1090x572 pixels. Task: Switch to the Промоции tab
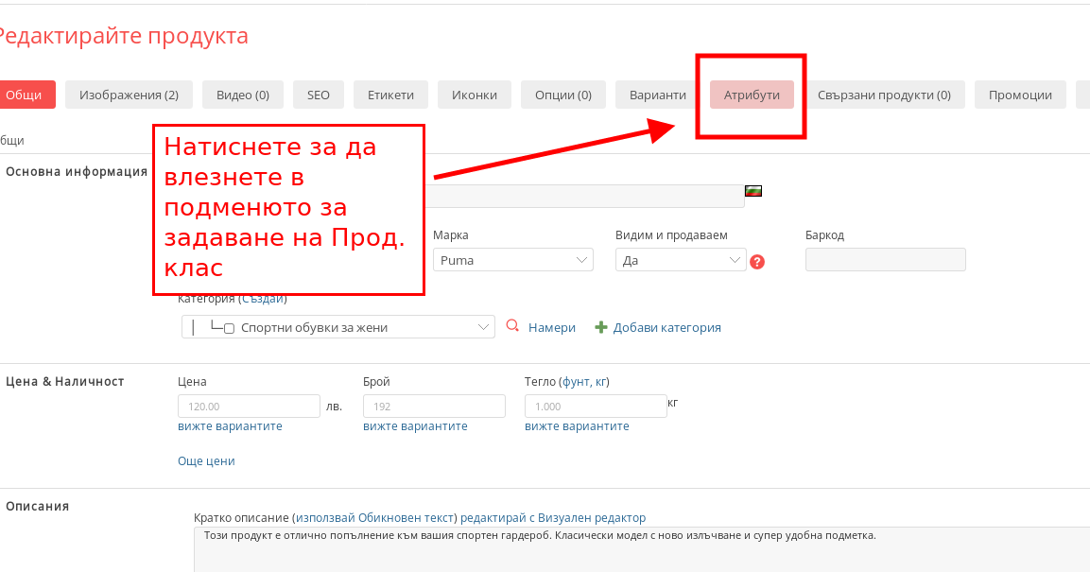click(x=1020, y=95)
